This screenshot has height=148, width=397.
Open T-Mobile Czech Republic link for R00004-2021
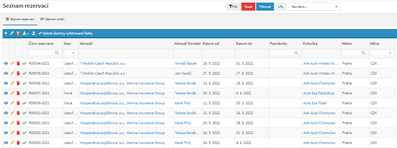pos(103,63)
